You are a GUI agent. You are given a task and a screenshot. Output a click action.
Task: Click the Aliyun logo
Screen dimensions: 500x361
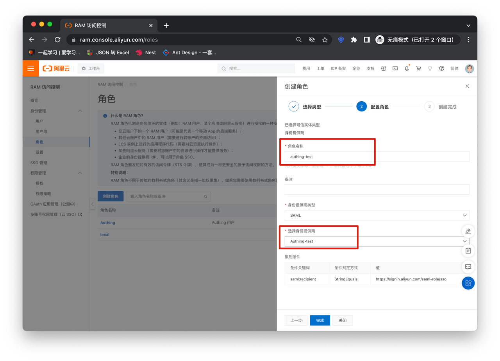[x=56, y=68]
